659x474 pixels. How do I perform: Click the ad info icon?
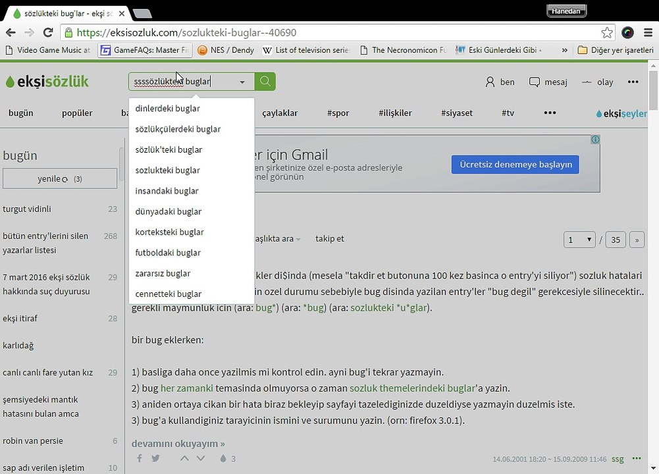click(595, 139)
